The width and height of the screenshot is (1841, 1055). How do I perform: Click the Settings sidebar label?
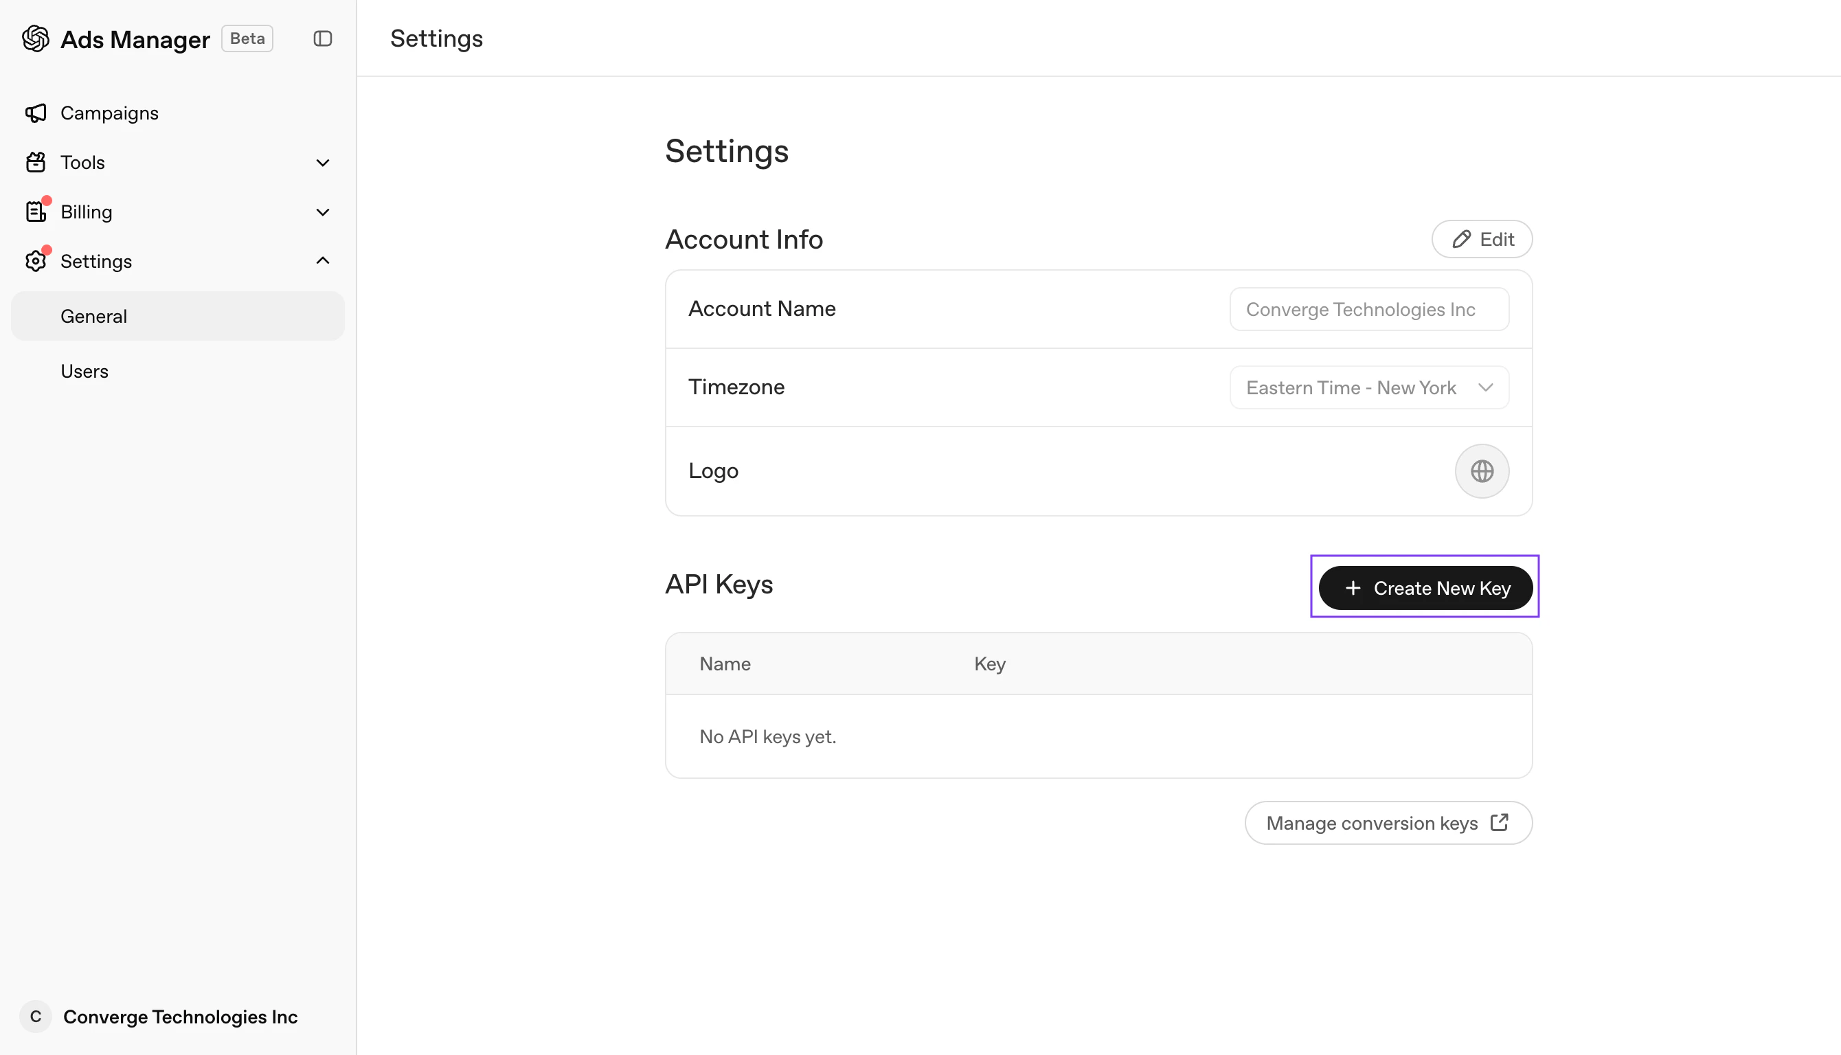96,261
